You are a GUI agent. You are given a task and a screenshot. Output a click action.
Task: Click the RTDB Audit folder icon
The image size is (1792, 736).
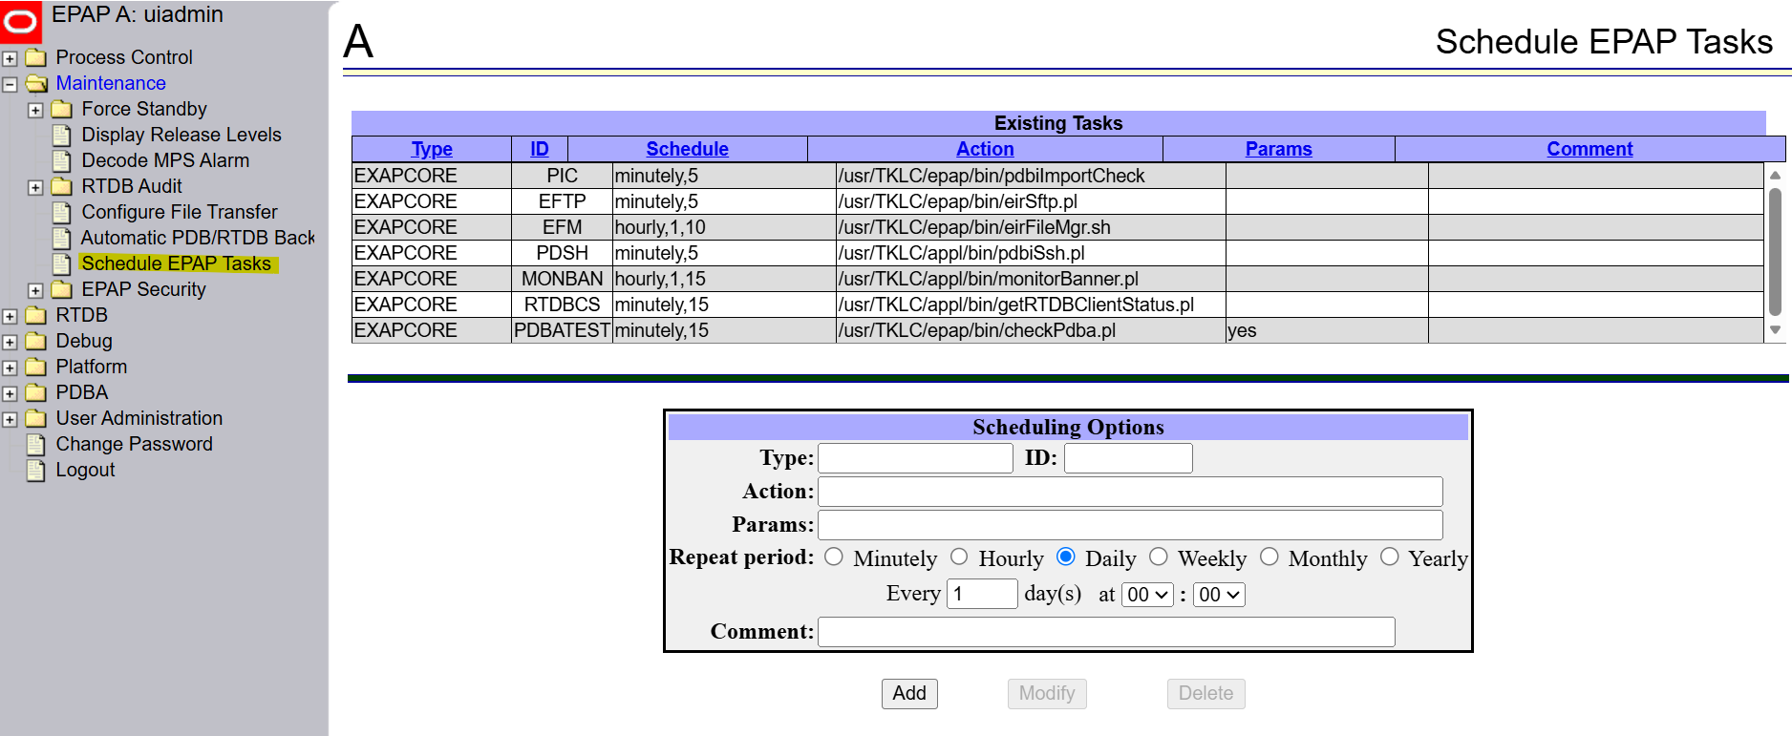pyautogui.click(x=62, y=186)
